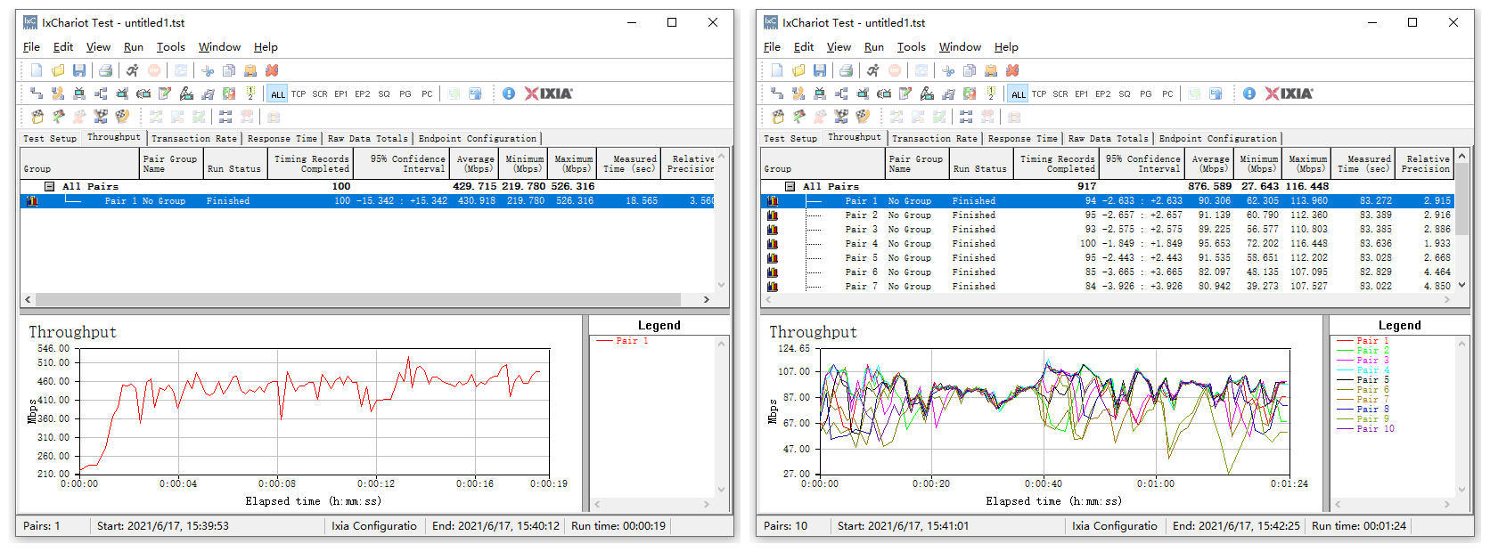This screenshot has height=552, width=1490.
Task: Toggle PG filter in right window
Action: [x=1146, y=93]
